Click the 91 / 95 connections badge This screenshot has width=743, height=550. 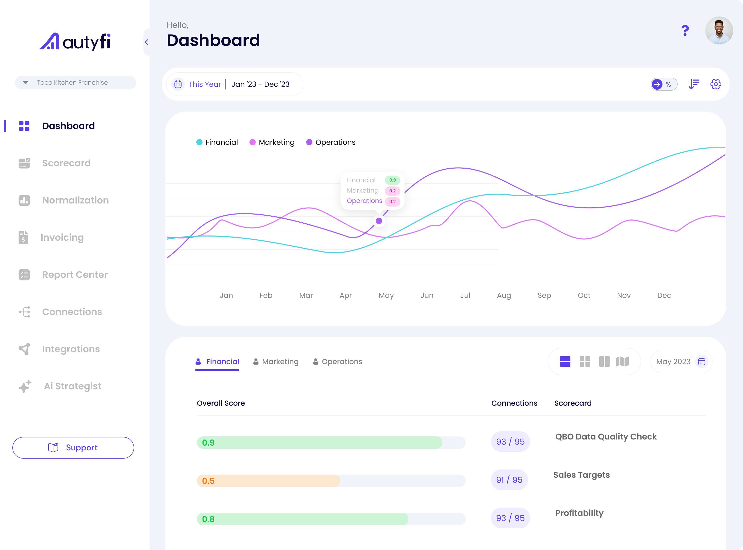(x=509, y=480)
